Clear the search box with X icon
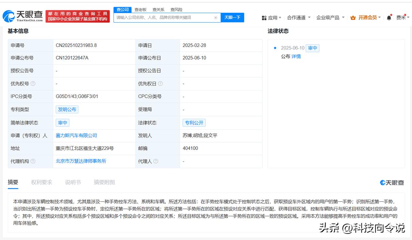 coord(216,18)
